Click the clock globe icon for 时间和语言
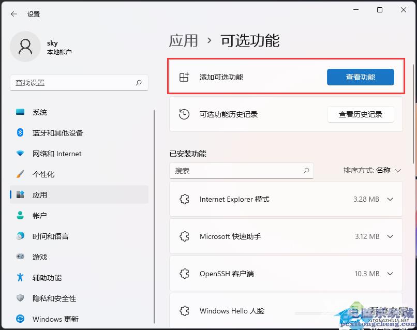Image resolution: width=417 pixels, height=330 pixels. click(20, 236)
